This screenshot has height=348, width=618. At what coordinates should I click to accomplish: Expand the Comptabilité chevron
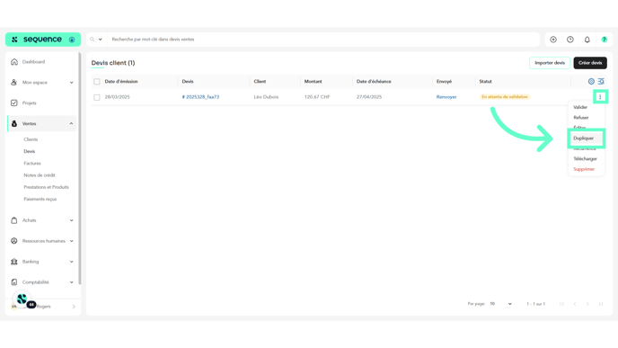click(71, 282)
